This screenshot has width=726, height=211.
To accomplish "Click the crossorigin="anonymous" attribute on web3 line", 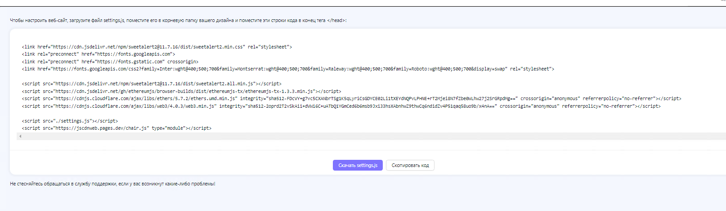I will point(529,106).
